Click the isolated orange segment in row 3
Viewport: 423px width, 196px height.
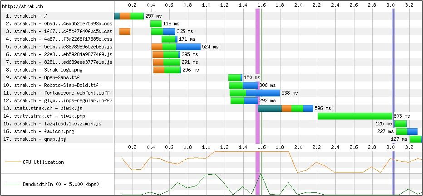(125, 31)
